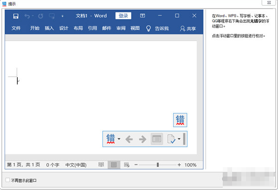Switch to the 引用 tab
The width and height of the screenshot is (278, 190).
pyautogui.click(x=92, y=28)
